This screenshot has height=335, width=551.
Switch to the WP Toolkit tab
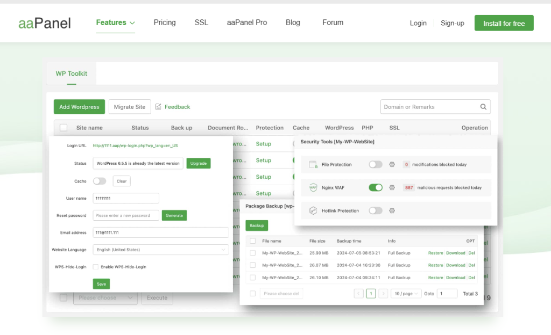(x=71, y=73)
